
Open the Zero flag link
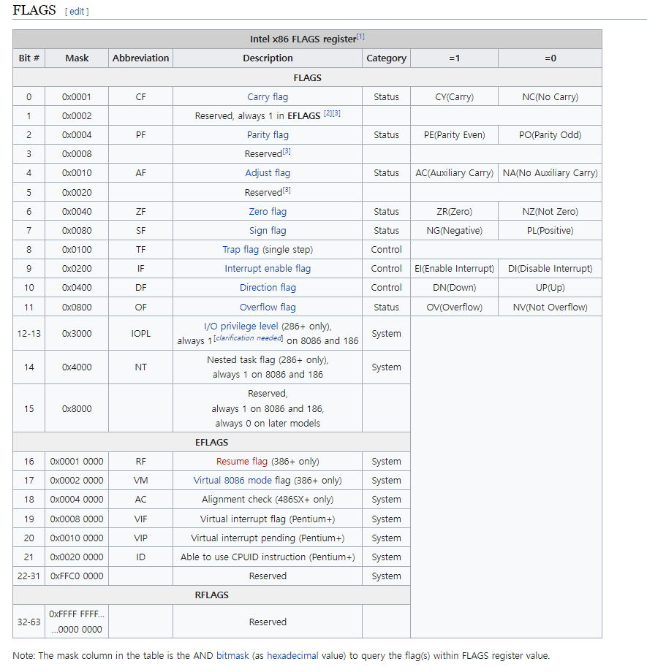(x=268, y=211)
